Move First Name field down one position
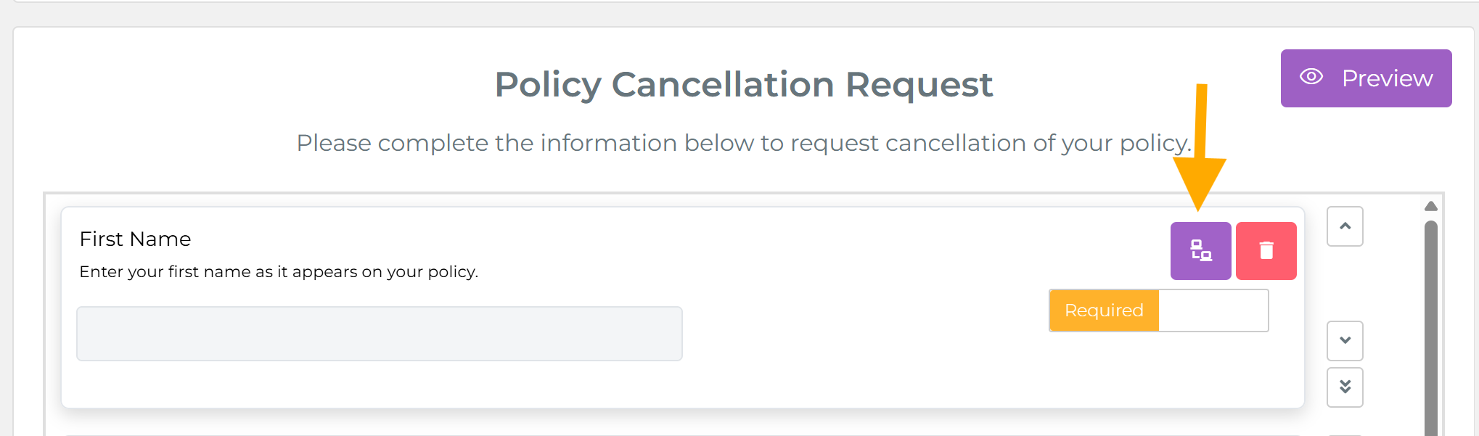Screen dimensions: 1479x436 1344,340
